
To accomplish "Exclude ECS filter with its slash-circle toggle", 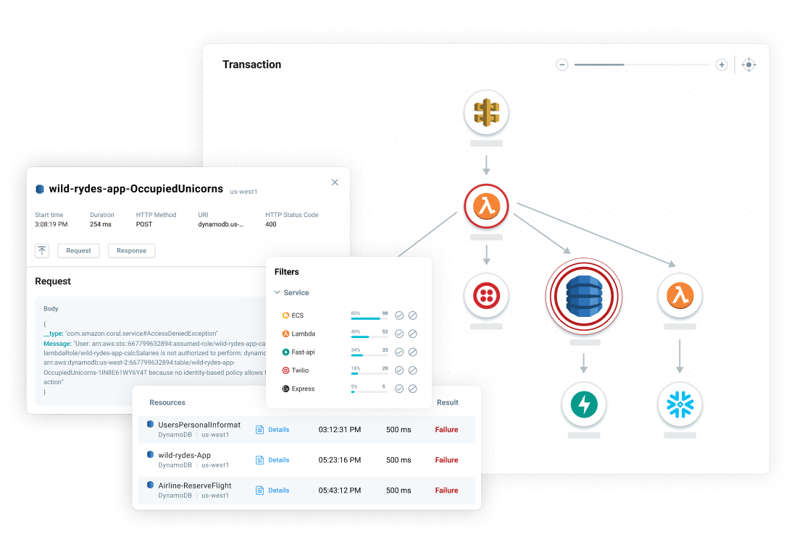I will click(x=413, y=315).
